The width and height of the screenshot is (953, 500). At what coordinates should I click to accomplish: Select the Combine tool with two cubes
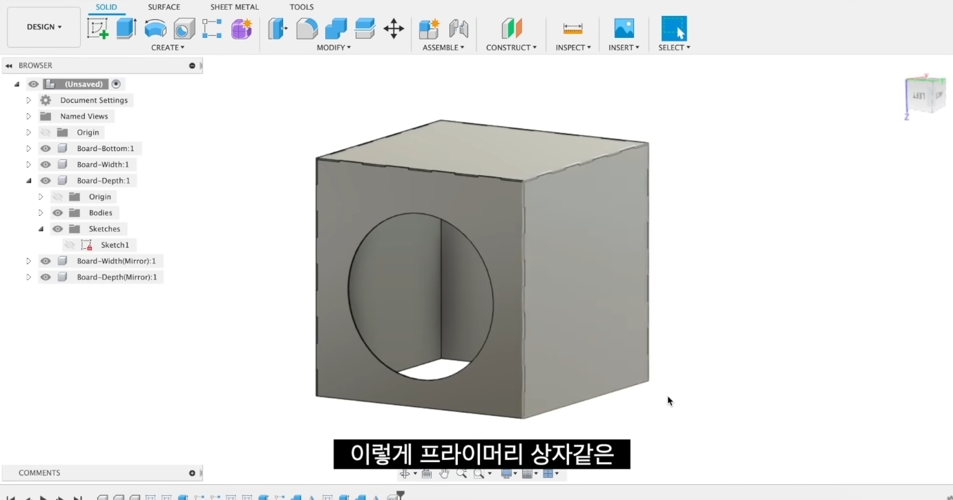coord(336,28)
